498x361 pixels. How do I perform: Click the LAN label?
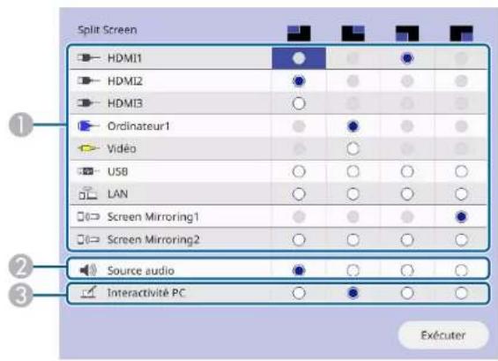click(117, 193)
